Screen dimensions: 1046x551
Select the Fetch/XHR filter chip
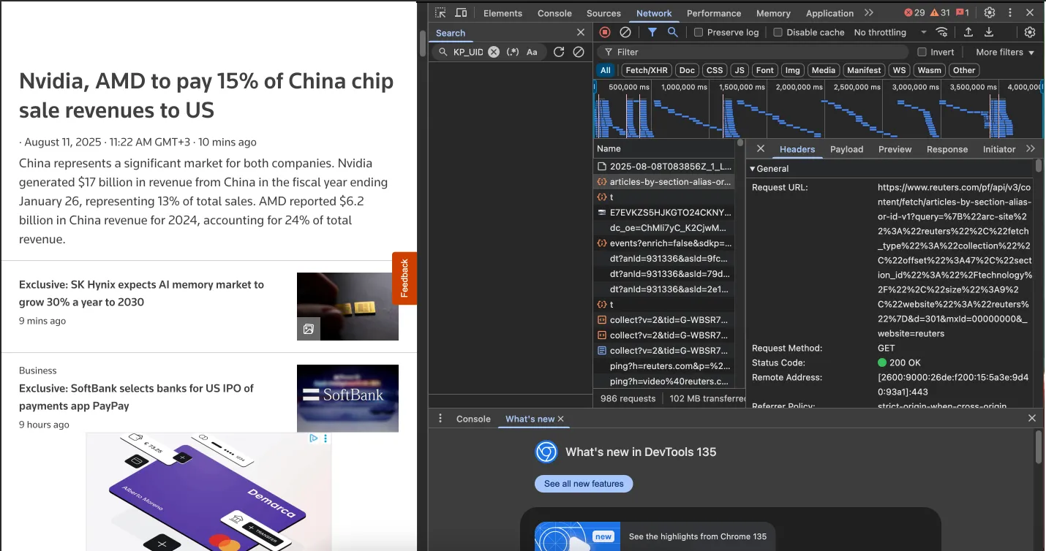(646, 70)
